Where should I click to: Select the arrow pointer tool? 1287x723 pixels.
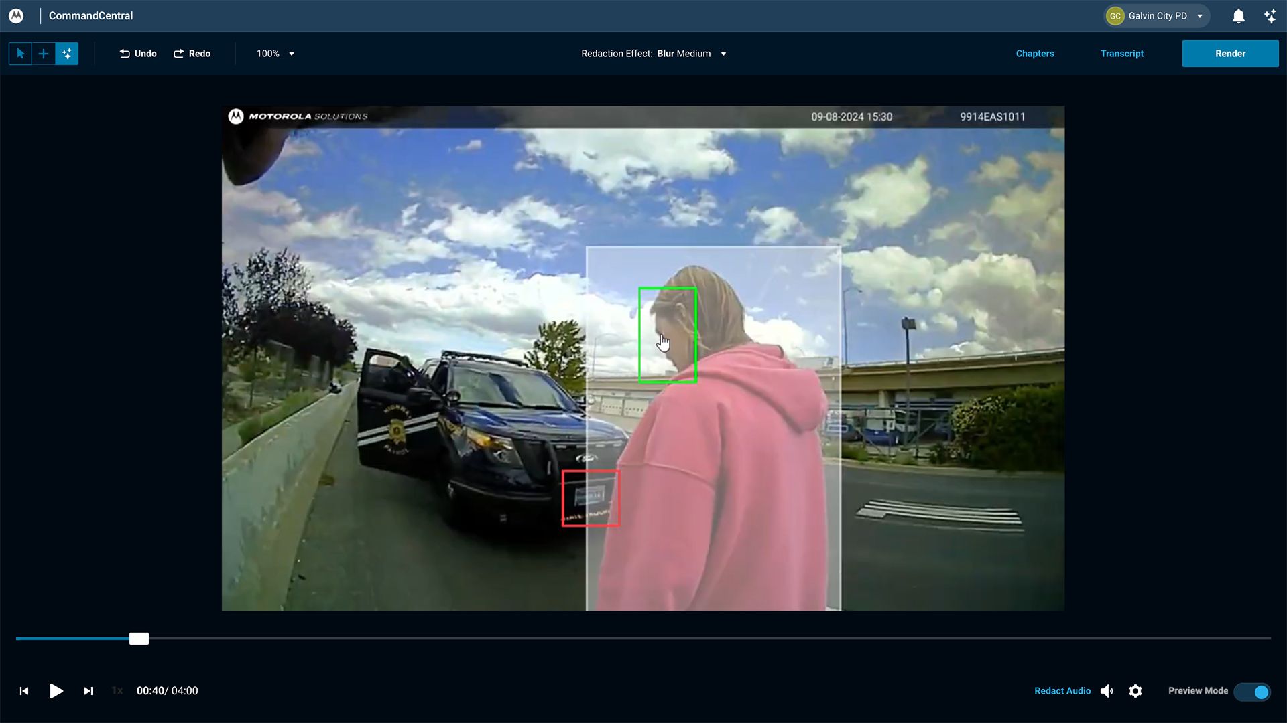tap(20, 54)
